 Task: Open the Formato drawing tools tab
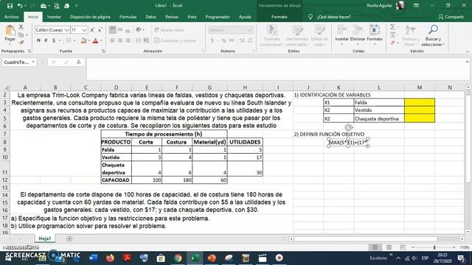click(x=279, y=17)
